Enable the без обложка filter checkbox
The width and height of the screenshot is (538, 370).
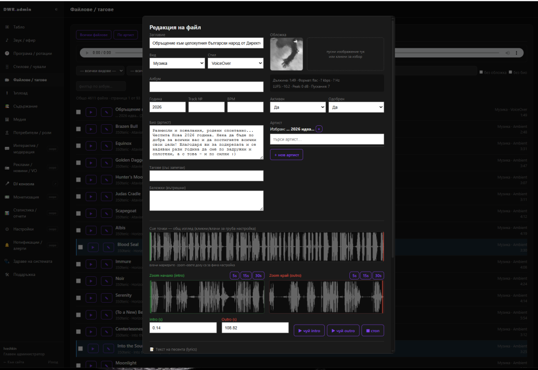(481, 72)
